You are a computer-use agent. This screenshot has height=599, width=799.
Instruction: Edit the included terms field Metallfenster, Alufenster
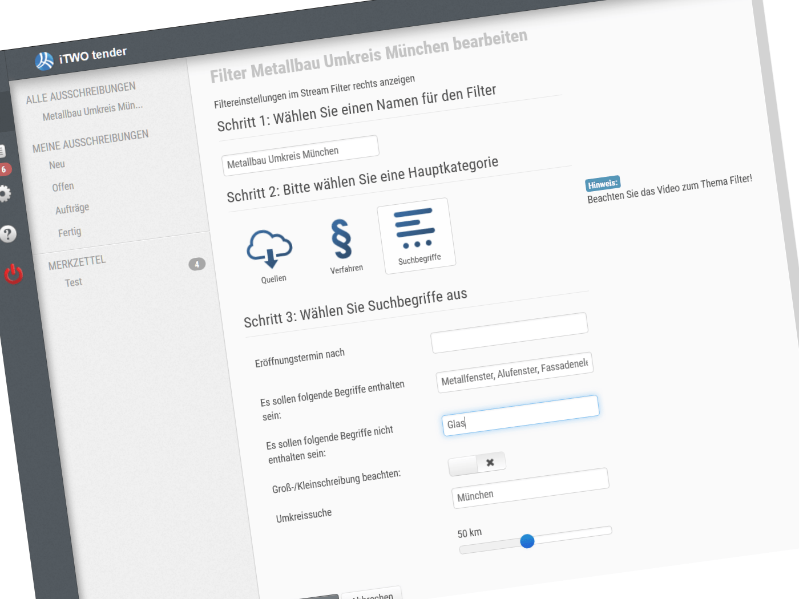515,373
